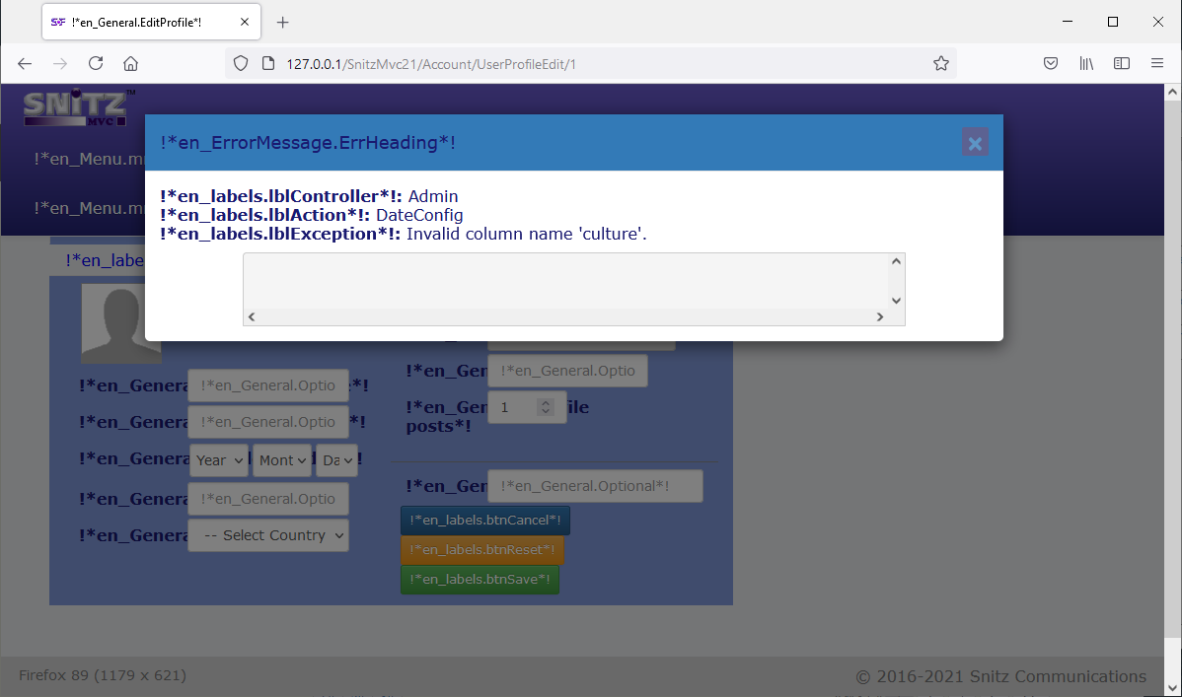This screenshot has height=697, width=1182.
Task: Close the error message dialog
Action: tap(975, 143)
